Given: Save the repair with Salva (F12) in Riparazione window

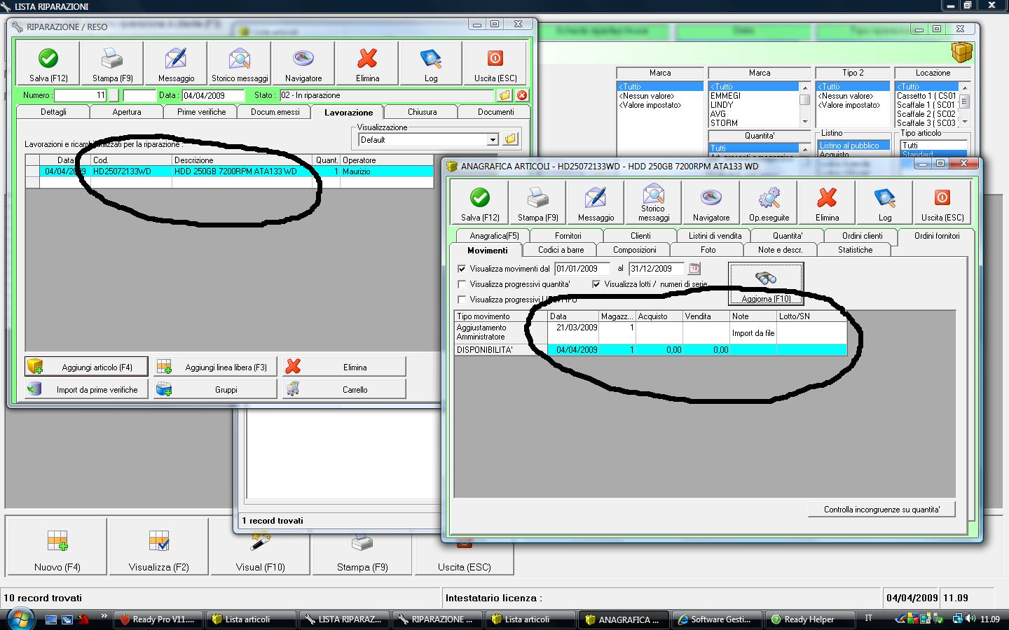Looking at the screenshot, I should coord(48,64).
